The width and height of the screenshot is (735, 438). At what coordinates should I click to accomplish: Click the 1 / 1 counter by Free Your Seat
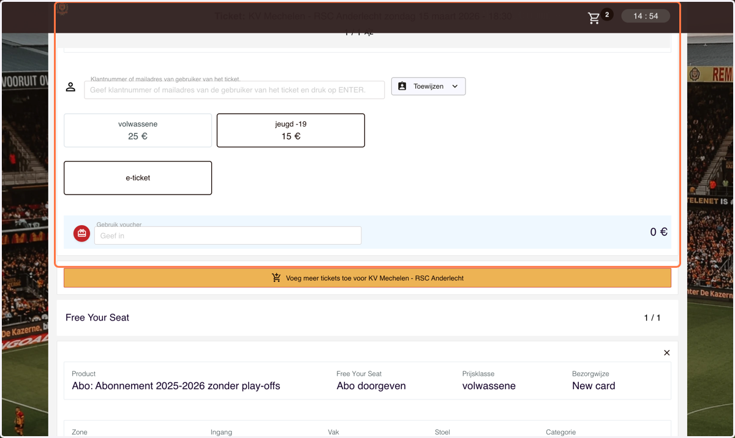(652, 318)
